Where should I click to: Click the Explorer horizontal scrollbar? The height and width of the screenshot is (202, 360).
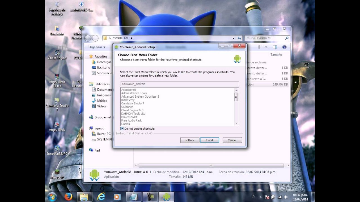click(x=211, y=166)
